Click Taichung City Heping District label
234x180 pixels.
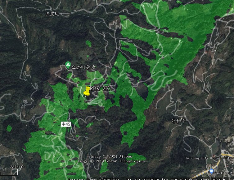pos(210,158)
